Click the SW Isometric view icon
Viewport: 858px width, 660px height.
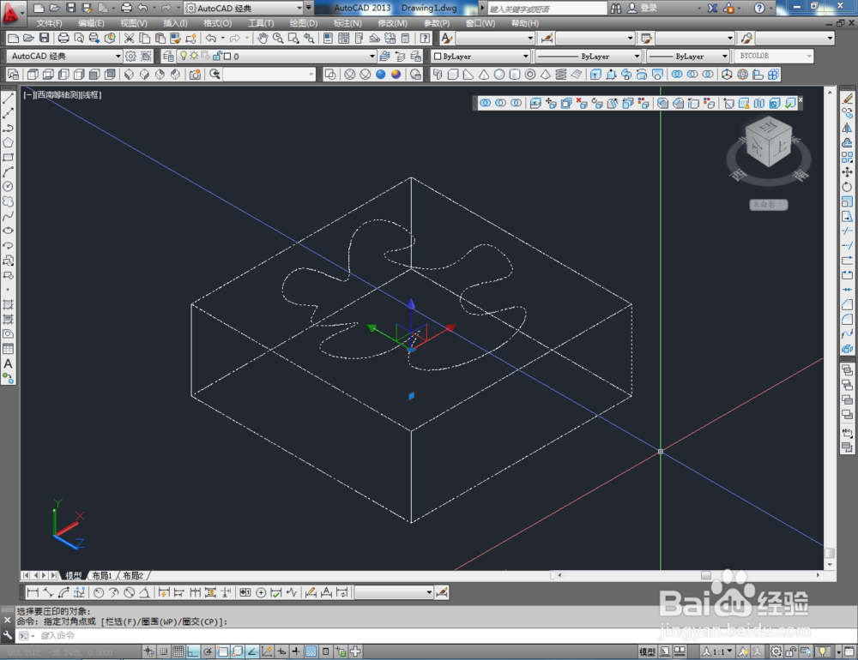click(x=130, y=75)
